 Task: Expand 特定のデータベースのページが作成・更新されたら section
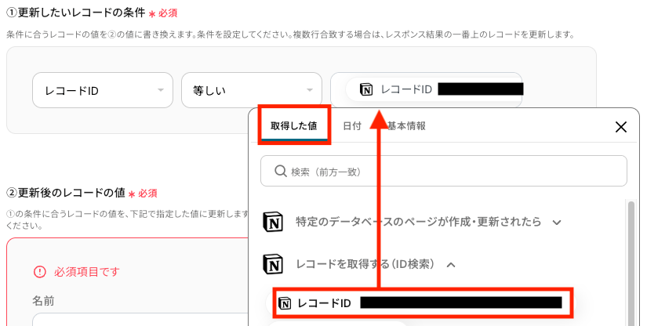coord(557,223)
